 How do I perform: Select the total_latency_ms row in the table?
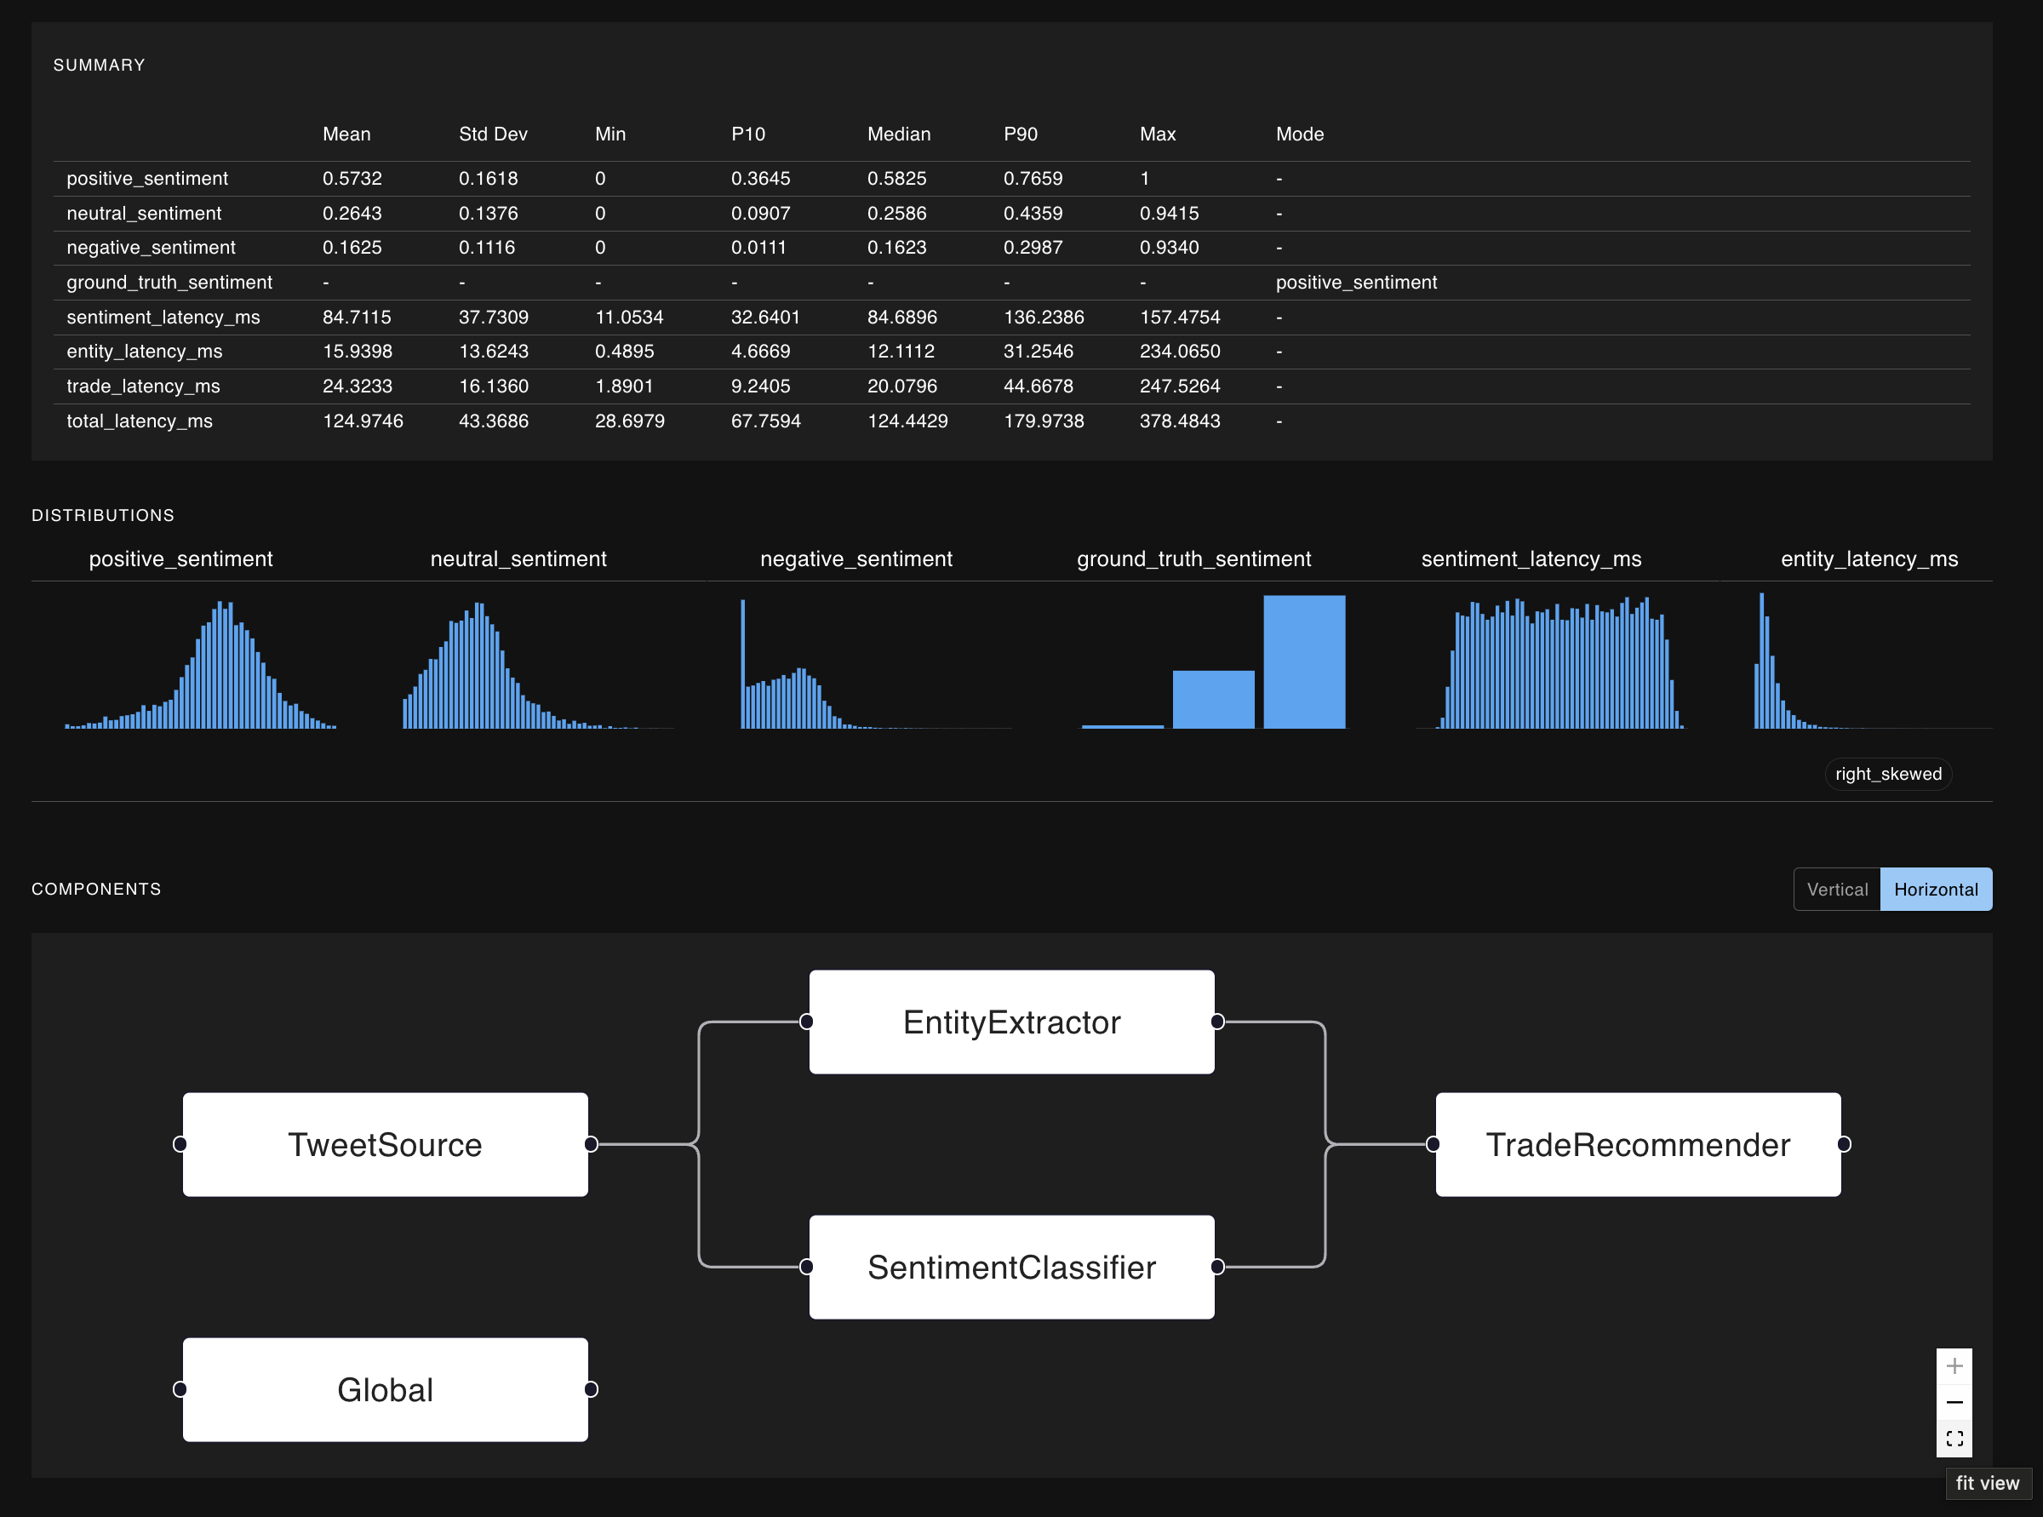pyautogui.click(x=139, y=421)
